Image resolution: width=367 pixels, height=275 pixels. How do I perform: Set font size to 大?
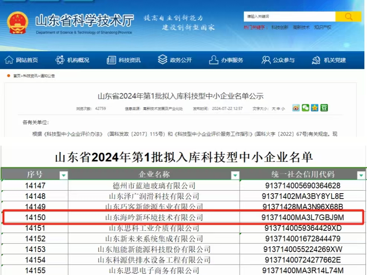[274, 108]
